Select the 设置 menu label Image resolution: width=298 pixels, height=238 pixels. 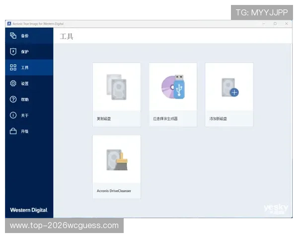[x=25, y=83]
